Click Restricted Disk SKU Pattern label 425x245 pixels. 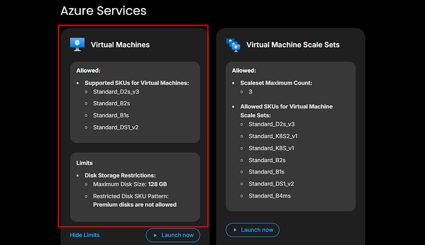click(x=131, y=196)
